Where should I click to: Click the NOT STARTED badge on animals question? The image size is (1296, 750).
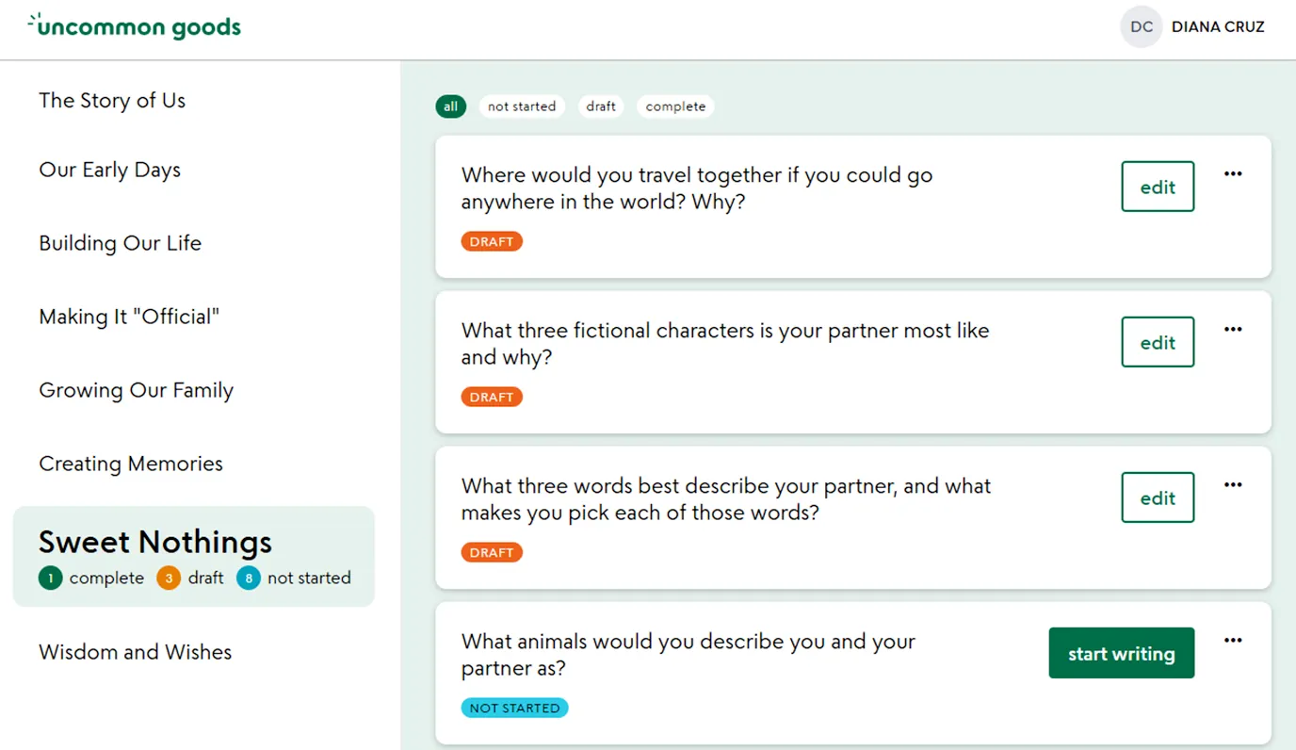click(514, 708)
